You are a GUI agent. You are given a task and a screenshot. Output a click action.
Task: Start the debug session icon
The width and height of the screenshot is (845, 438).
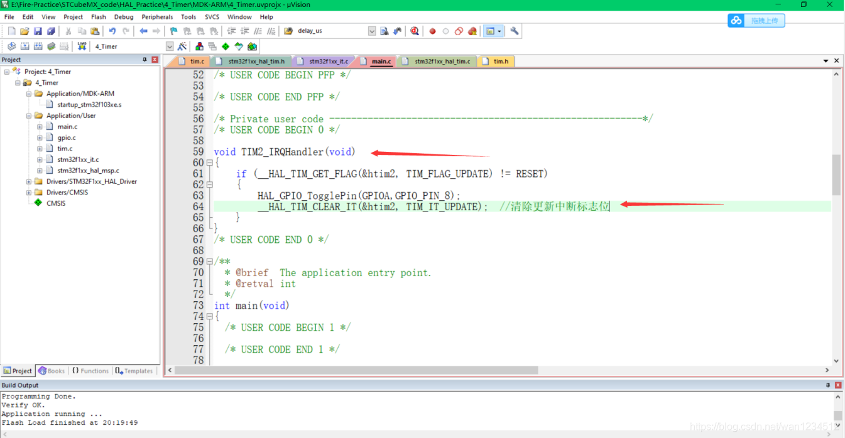pos(415,31)
